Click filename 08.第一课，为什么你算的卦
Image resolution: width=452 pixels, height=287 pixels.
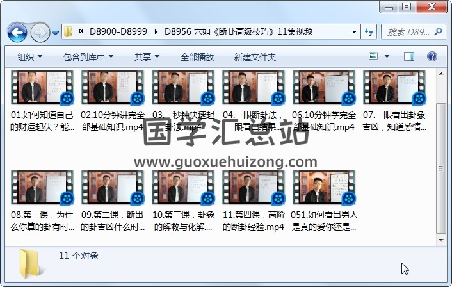pos(42,220)
